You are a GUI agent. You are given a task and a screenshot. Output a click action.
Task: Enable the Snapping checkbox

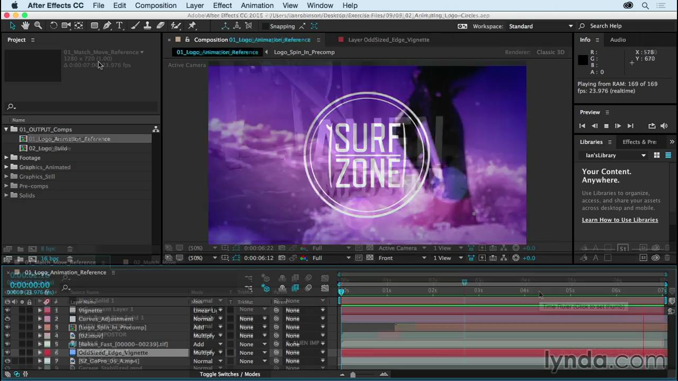tap(265, 26)
